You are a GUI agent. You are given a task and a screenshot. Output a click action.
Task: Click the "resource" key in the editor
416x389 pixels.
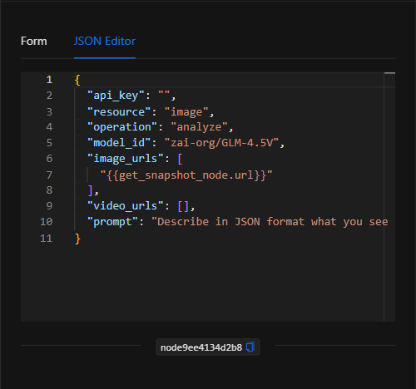119,111
